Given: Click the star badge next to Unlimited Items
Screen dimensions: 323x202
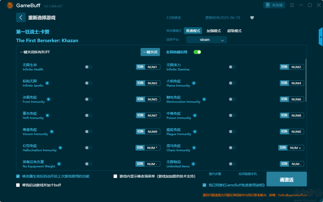Looking at the screenshot, I should point(193,164).
